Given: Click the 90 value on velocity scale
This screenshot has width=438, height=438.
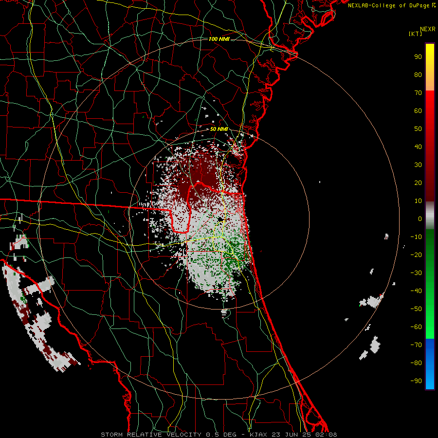Looking at the screenshot, I should tap(418, 57).
